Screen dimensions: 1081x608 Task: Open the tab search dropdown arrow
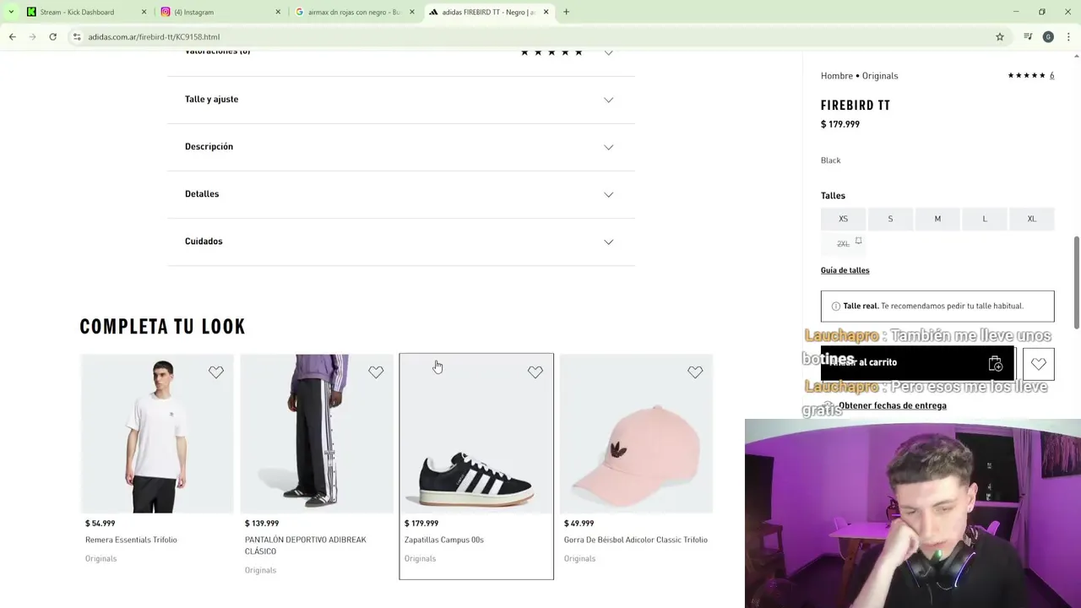click(10, 12)
